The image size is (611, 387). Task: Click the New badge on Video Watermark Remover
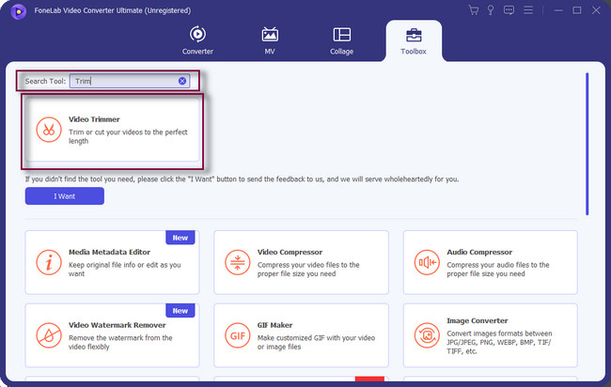[180, 310]
